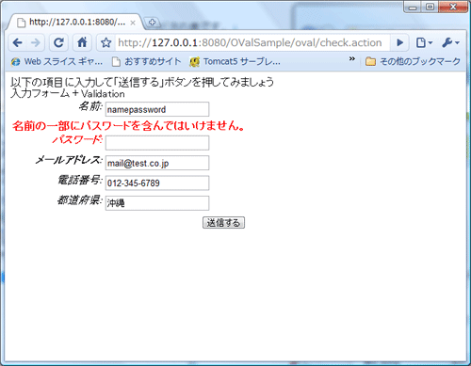This screenshot has height=366, width=471.
Task: Close the 127.0.0.1 tab
Action: (133, 23)
